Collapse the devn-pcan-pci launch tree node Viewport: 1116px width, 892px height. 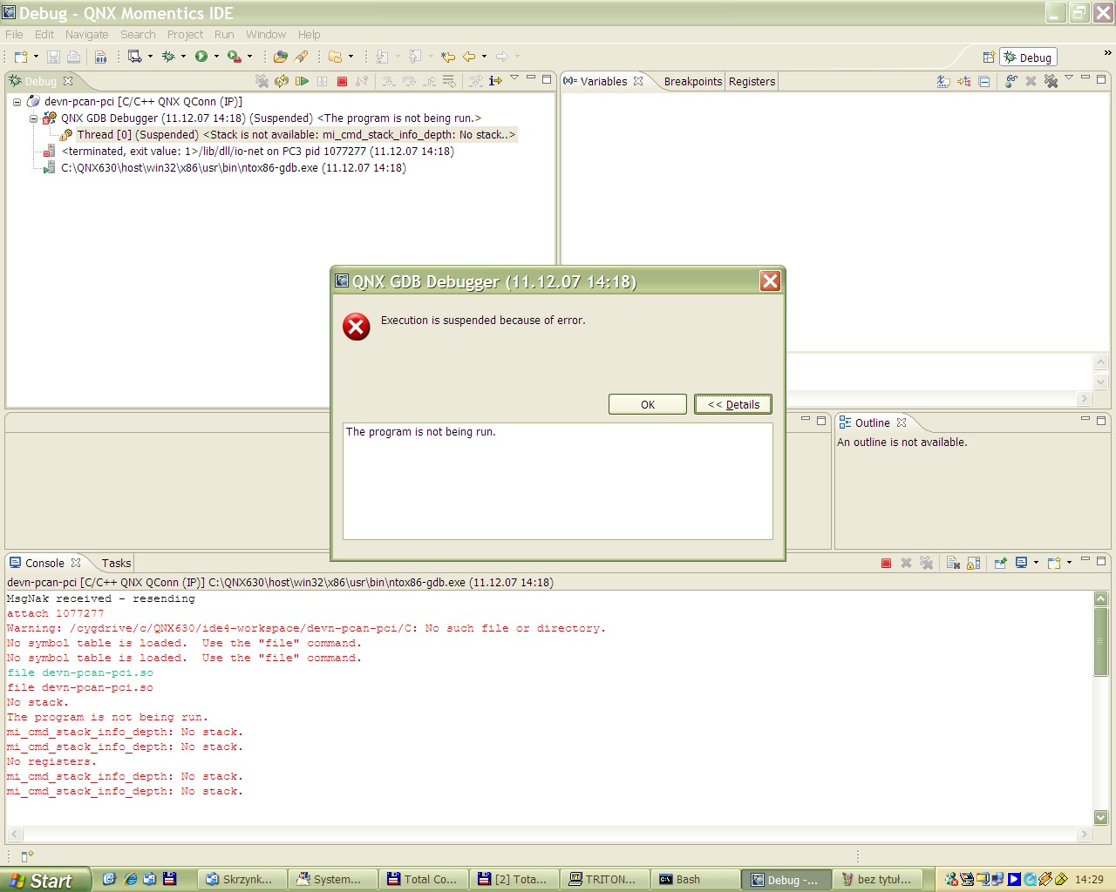click(17, 102)
